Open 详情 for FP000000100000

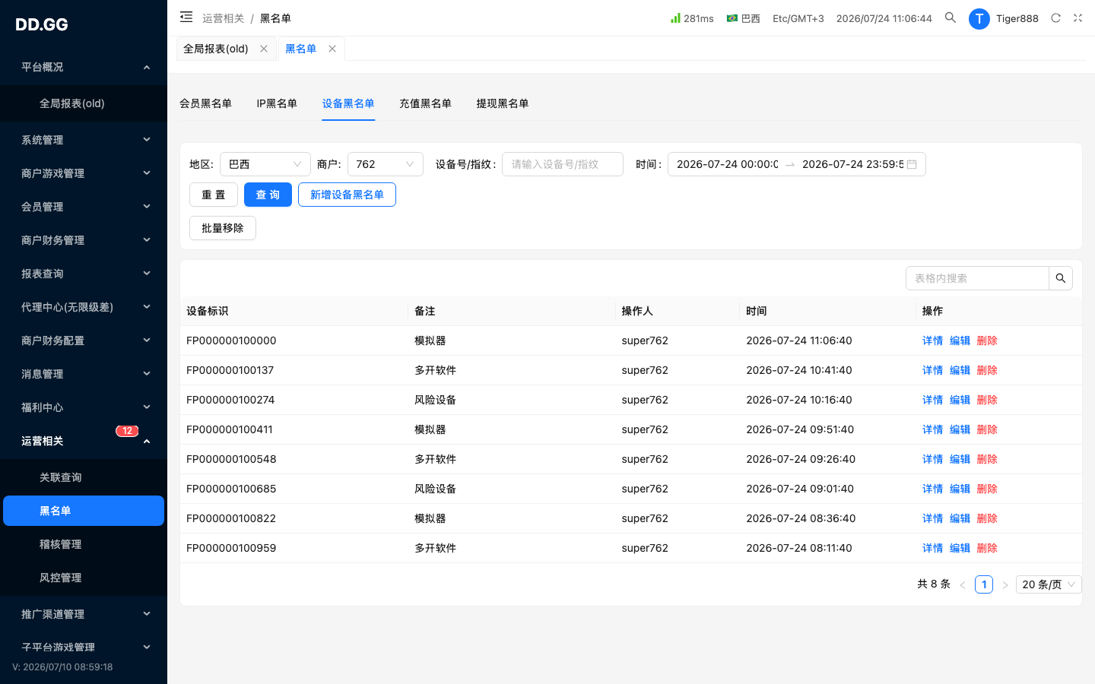pyautogui.click(x=932, y=340)
